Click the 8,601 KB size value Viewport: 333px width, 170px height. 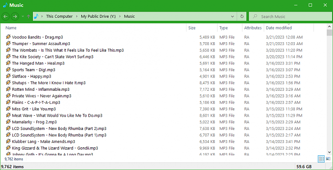(207, 116)
